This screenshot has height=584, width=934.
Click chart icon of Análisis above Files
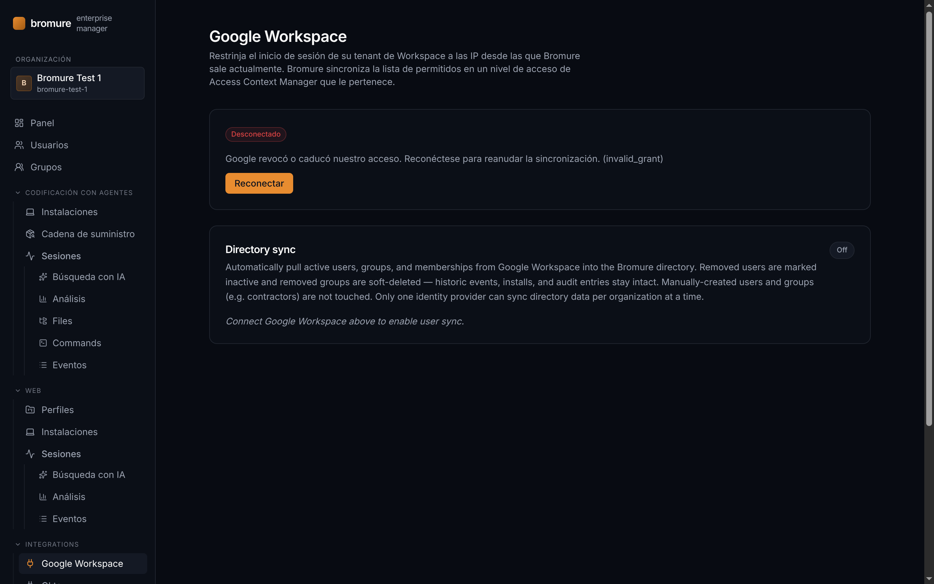43,299
